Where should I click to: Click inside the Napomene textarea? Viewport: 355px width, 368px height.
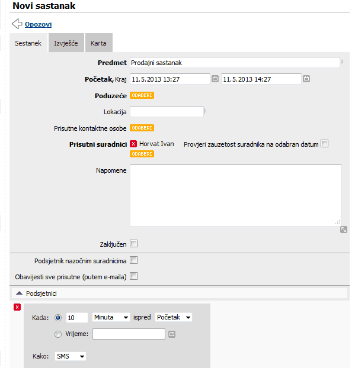pyautogui.click(x=236, y=195)
